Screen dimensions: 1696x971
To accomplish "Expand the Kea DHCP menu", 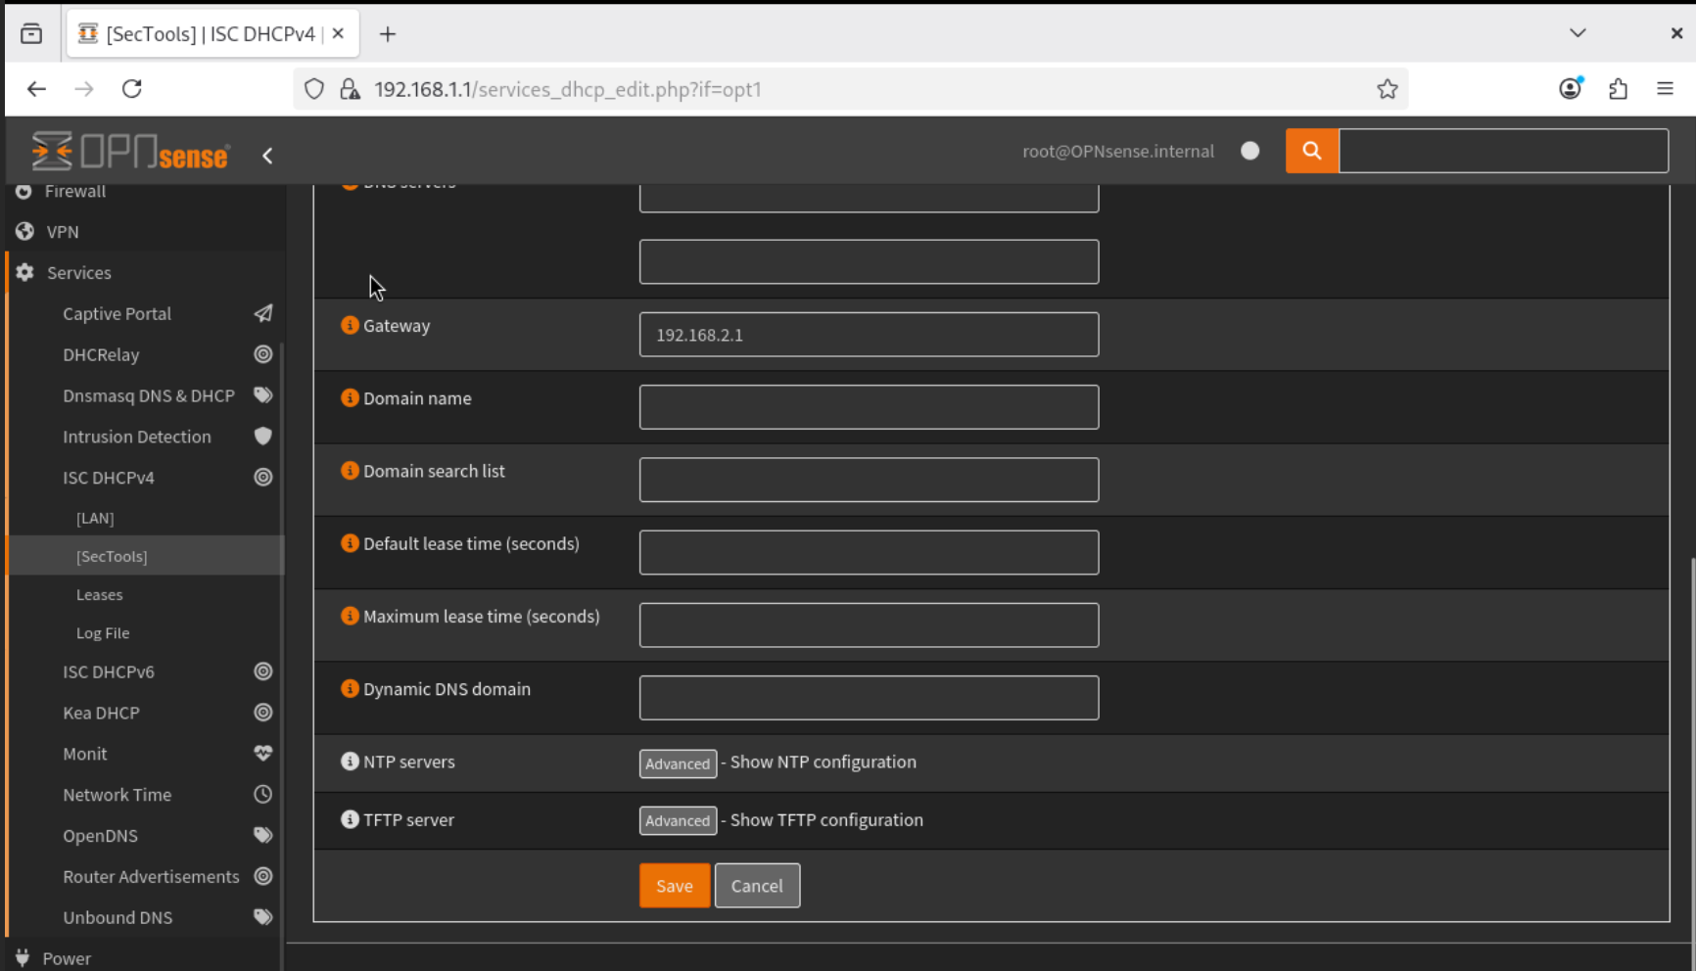I will tap(102, 713).
